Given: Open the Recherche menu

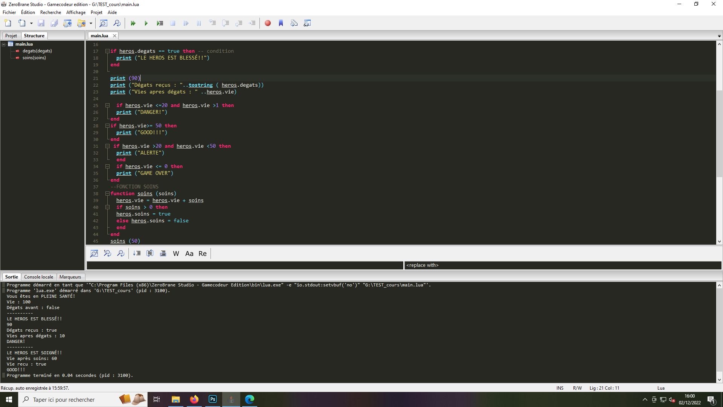Looking at the screenshot, I should click(50, 12).
